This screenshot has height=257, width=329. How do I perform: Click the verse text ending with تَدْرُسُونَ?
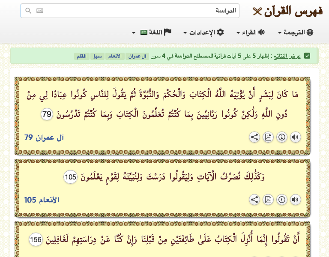[162, 105]
